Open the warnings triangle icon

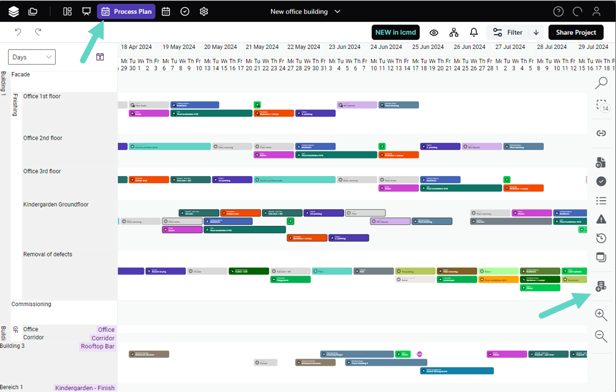click(601, 219)
